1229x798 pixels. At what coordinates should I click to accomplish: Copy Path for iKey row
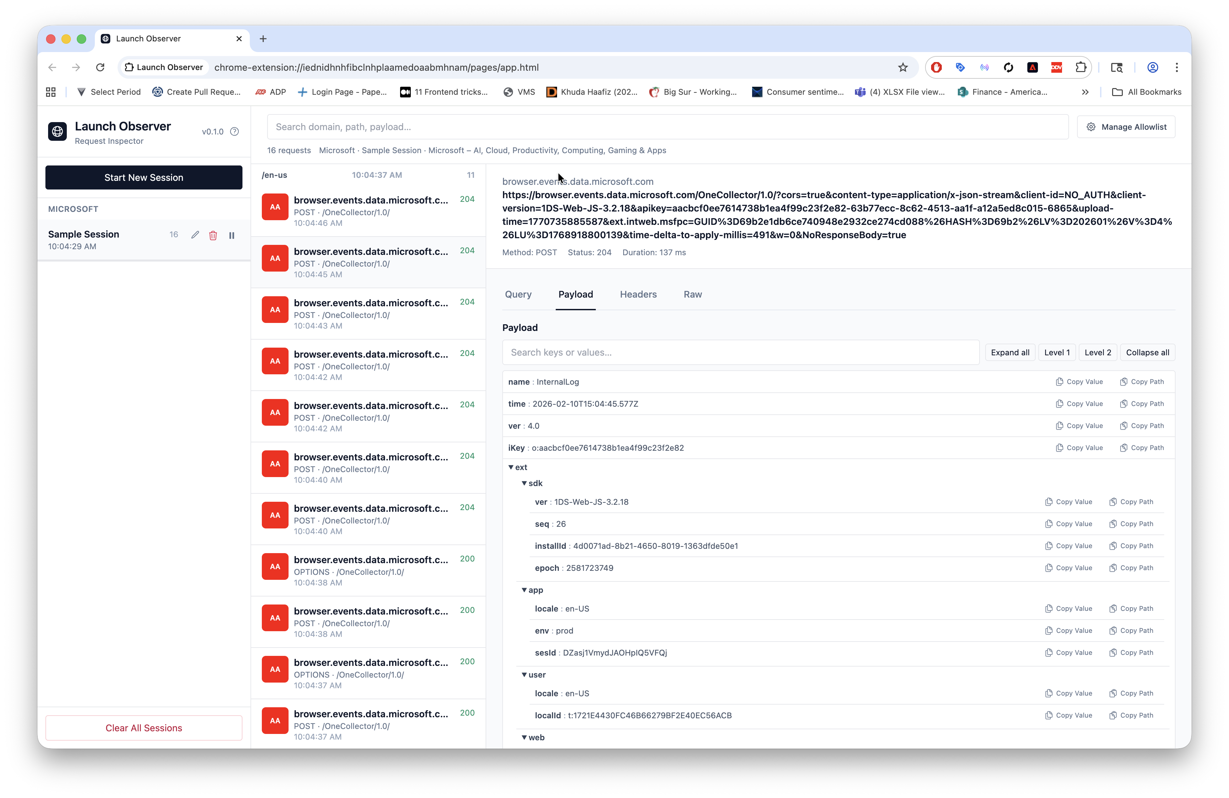pyautogui.click(x=1142, y=448)
